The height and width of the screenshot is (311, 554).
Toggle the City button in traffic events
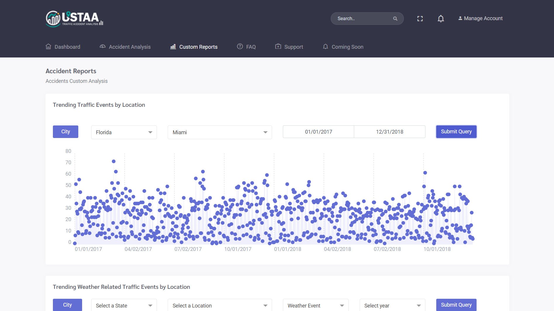pos(65,132)
